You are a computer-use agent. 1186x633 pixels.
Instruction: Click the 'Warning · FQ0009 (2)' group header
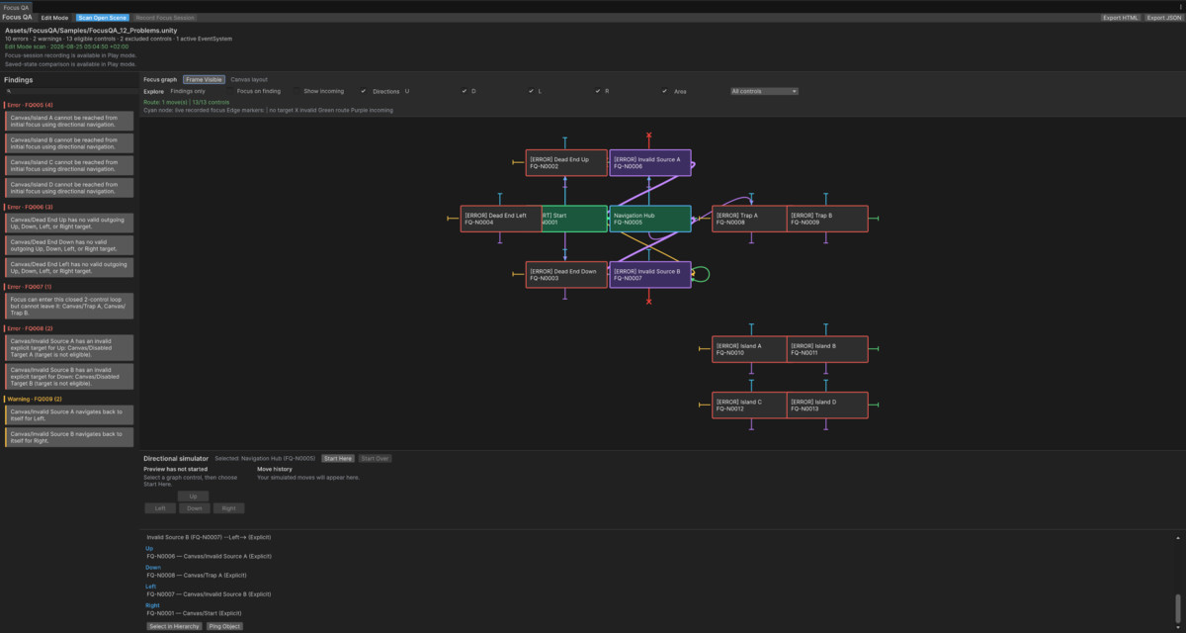coord(35,399)
